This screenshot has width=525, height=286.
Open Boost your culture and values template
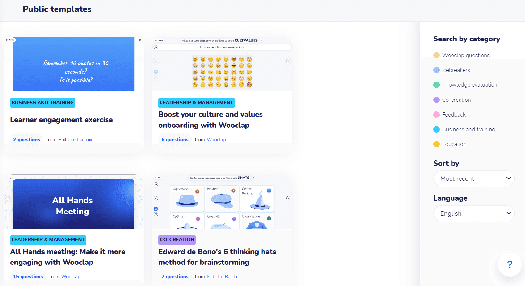(x=211, y=120)
